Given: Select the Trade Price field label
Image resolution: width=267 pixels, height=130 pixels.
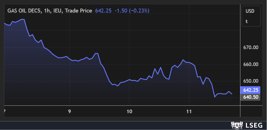Looking at the screenshot, I should point(78,11).
